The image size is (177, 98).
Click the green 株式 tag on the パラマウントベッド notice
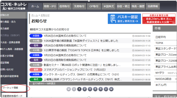(x=36, y=79)
